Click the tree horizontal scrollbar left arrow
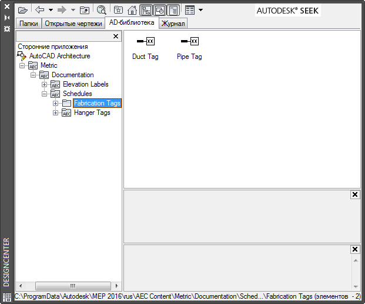This screenshot has width=365, height=304. (x=21, y=286)
